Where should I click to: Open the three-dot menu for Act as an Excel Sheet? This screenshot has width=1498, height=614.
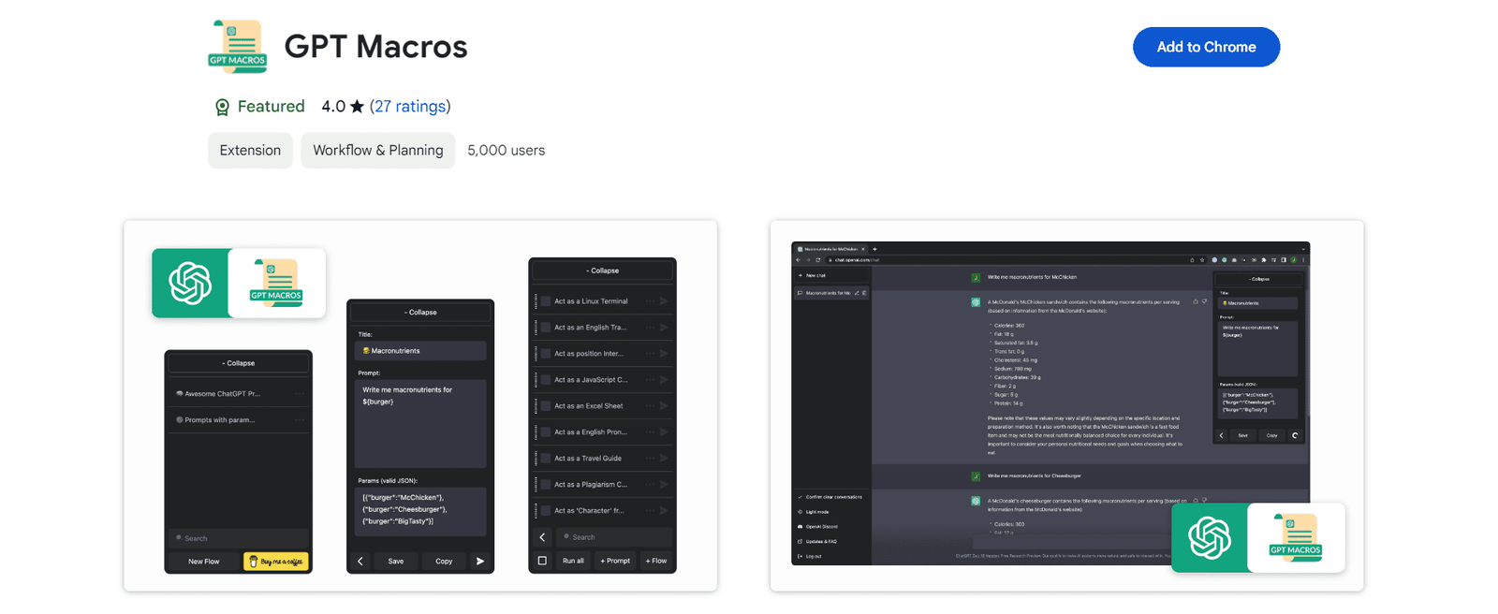click(x=649, y=406)
